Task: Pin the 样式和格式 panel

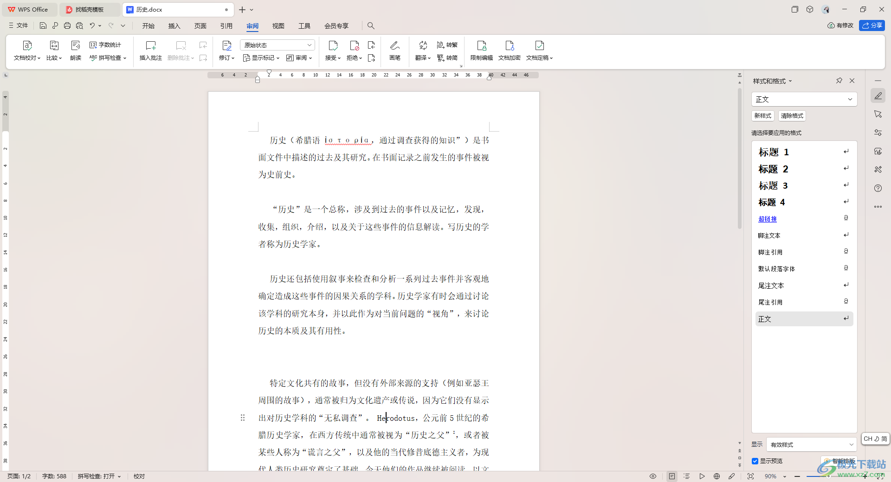Action: (x=839, y=81)
